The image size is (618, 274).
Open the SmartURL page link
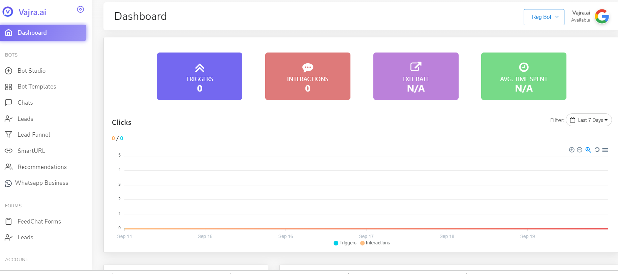click(31, 151)
